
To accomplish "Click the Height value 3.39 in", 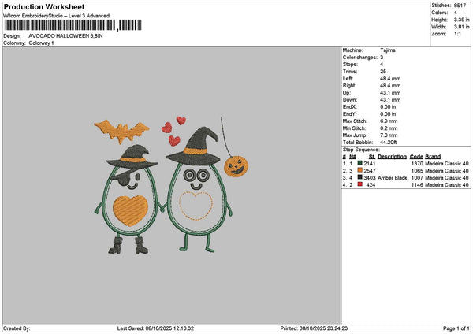I will pyautogui.click(x=461, y=20).
